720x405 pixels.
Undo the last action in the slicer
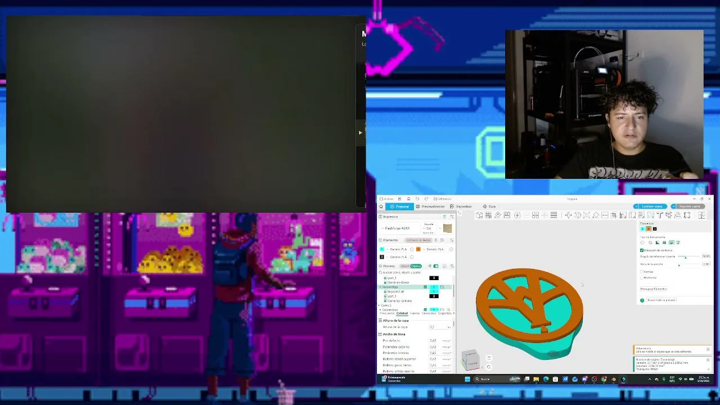tap(417, 199)
